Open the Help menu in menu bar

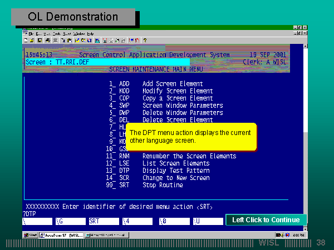click(x=90, y=34)
